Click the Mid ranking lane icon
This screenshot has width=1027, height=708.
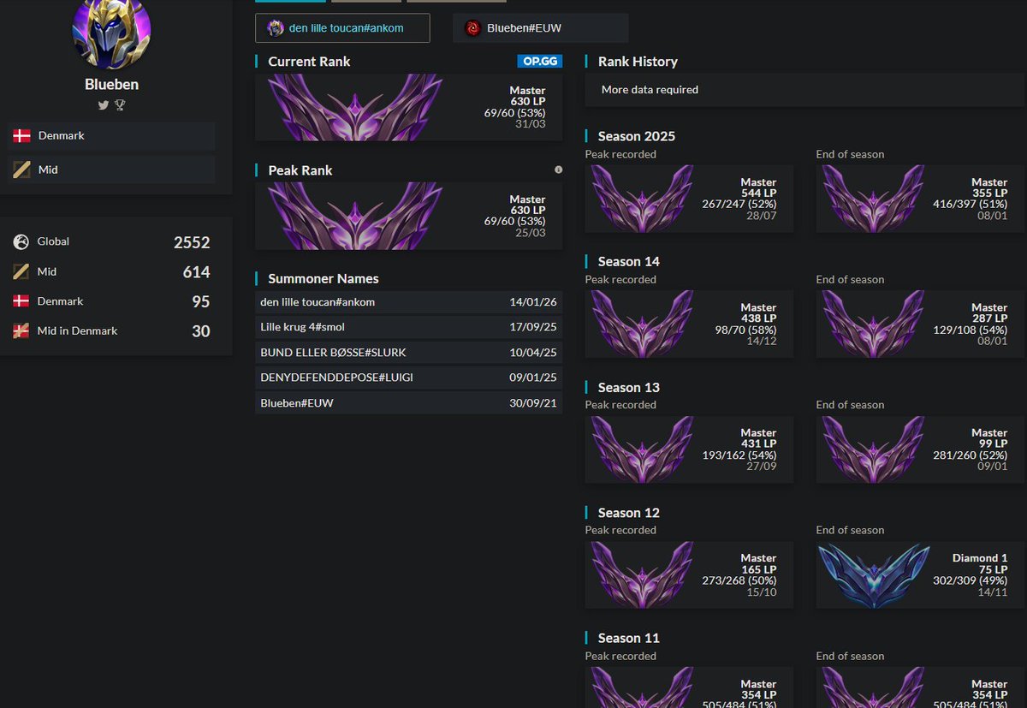click(x=21, y=271)
